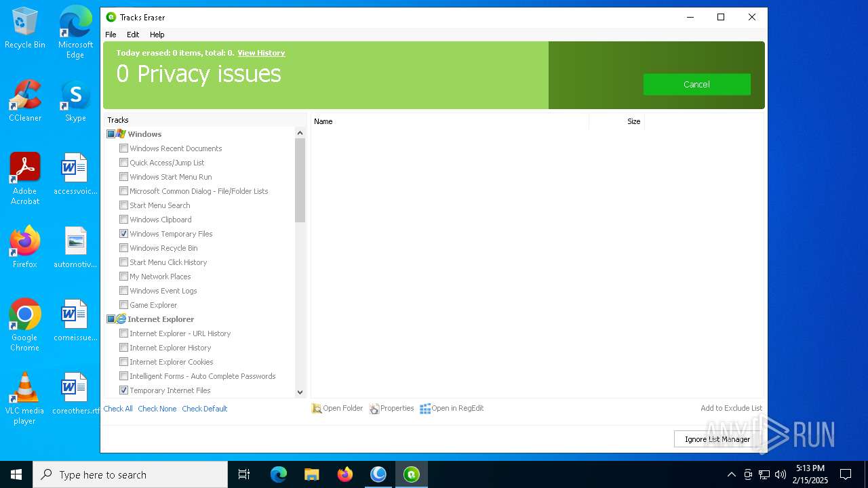Image resolution: width=868 pixels, height=488 pixels.
Task: Open the Ignore List Manager
Action: [x=717, y=439]
